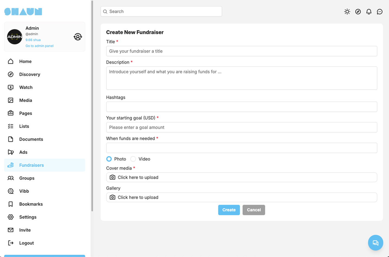Click the SHAUN logo
The height and width of the screenshot is (257, 389).
coord(23,12)
